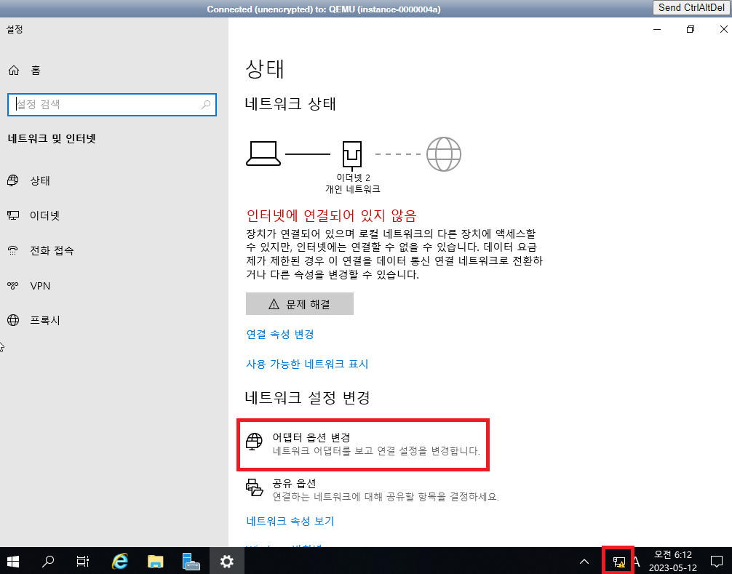Click the laptop icon in network diagram
Viewport: 732px width, 574px height.
[x=263, y=154]
